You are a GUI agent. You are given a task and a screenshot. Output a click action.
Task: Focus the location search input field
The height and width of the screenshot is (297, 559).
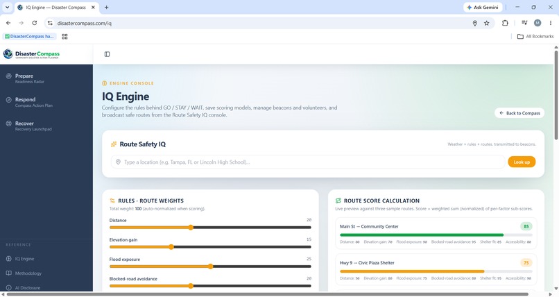click(308, 162)
